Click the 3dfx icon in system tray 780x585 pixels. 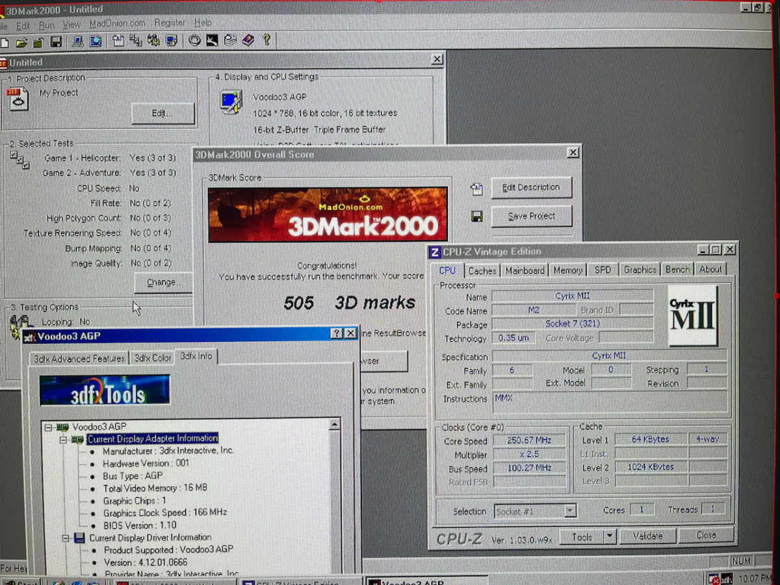coord(727,578)
